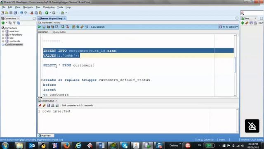Select the lesson 19 part 5.sql tab

(52, 18)
